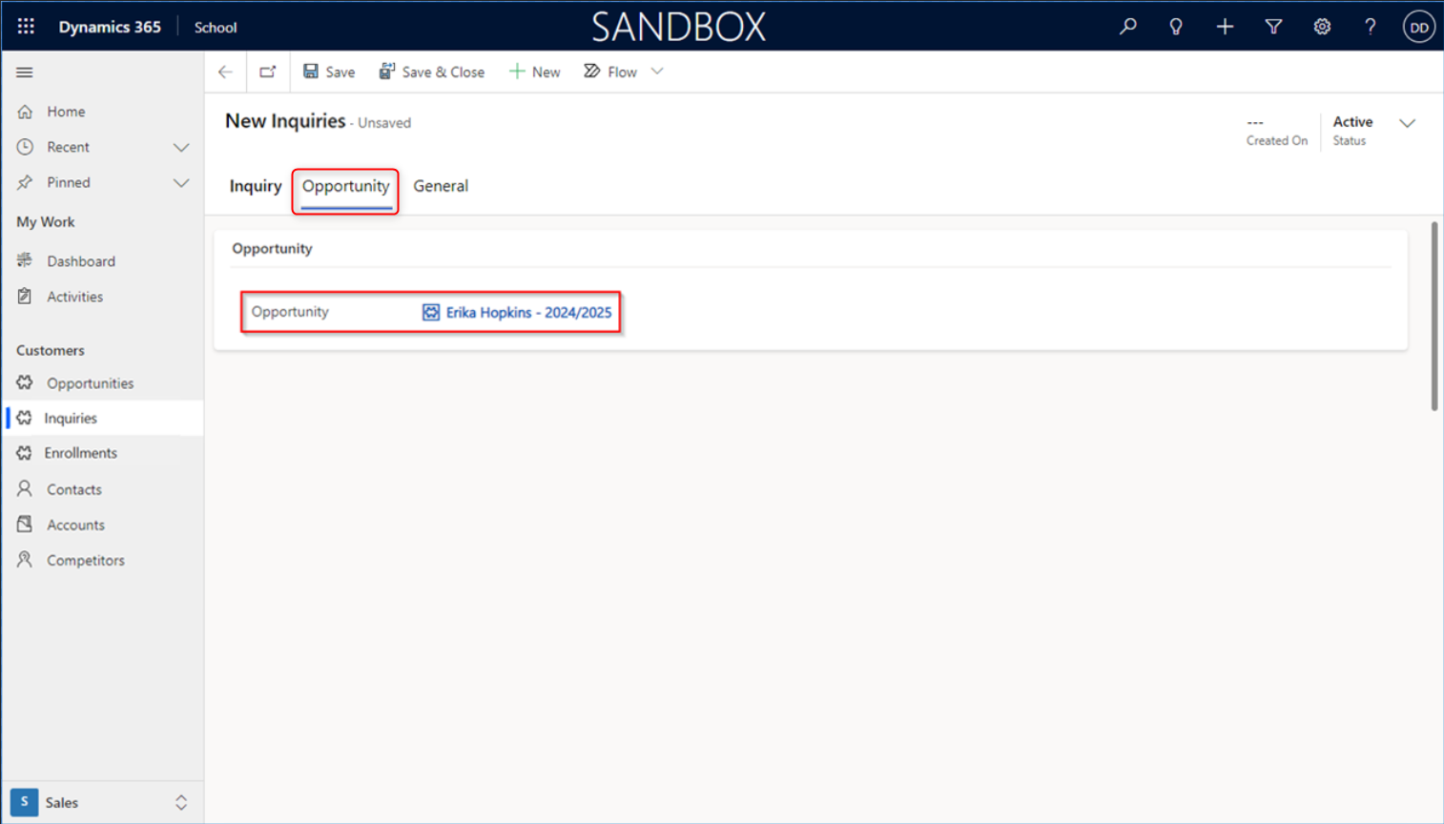Screen dimensions: 1444x824
Task: Open the settings gear icon
Action: [1322, 27]
